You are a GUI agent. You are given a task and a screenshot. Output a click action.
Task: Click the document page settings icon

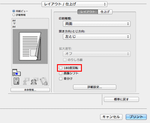click(16, 81)
